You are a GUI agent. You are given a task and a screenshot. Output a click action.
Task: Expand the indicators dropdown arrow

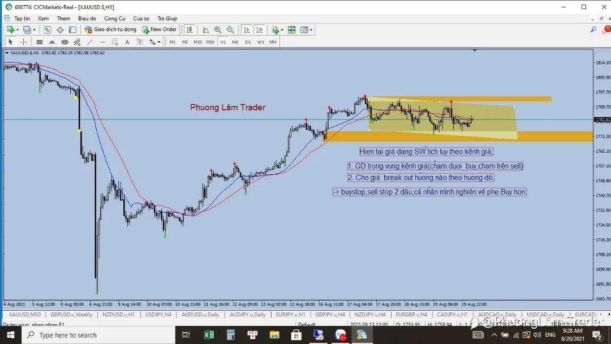[282, 30]
